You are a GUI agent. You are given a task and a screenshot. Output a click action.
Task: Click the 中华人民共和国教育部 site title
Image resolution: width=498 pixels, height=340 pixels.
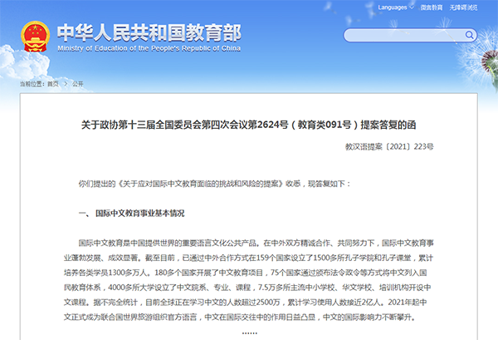[149, 32]
